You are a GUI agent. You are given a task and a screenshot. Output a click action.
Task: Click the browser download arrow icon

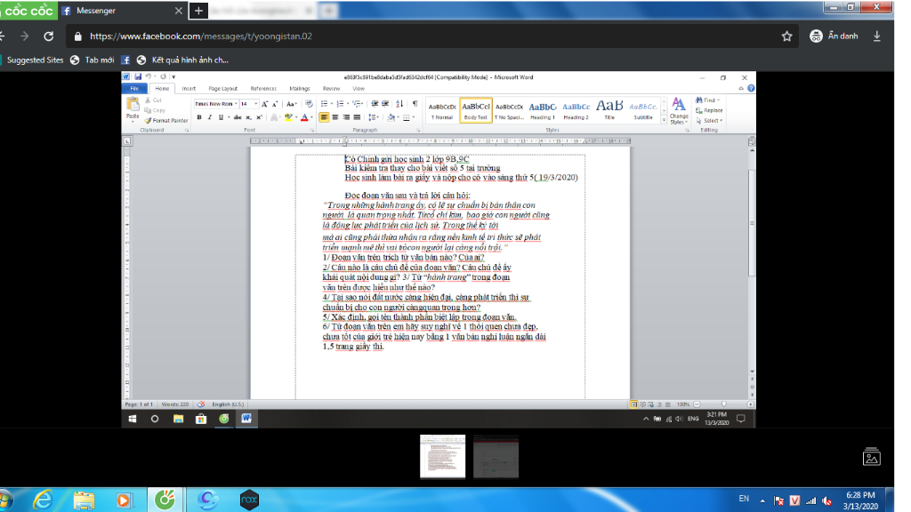click(876, 36)
